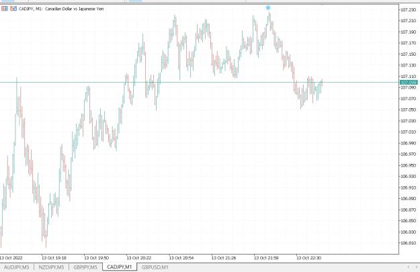Viewport: 420px width, 272px height.
Task: Click the 106.870 price scale label
Action: 408,210
